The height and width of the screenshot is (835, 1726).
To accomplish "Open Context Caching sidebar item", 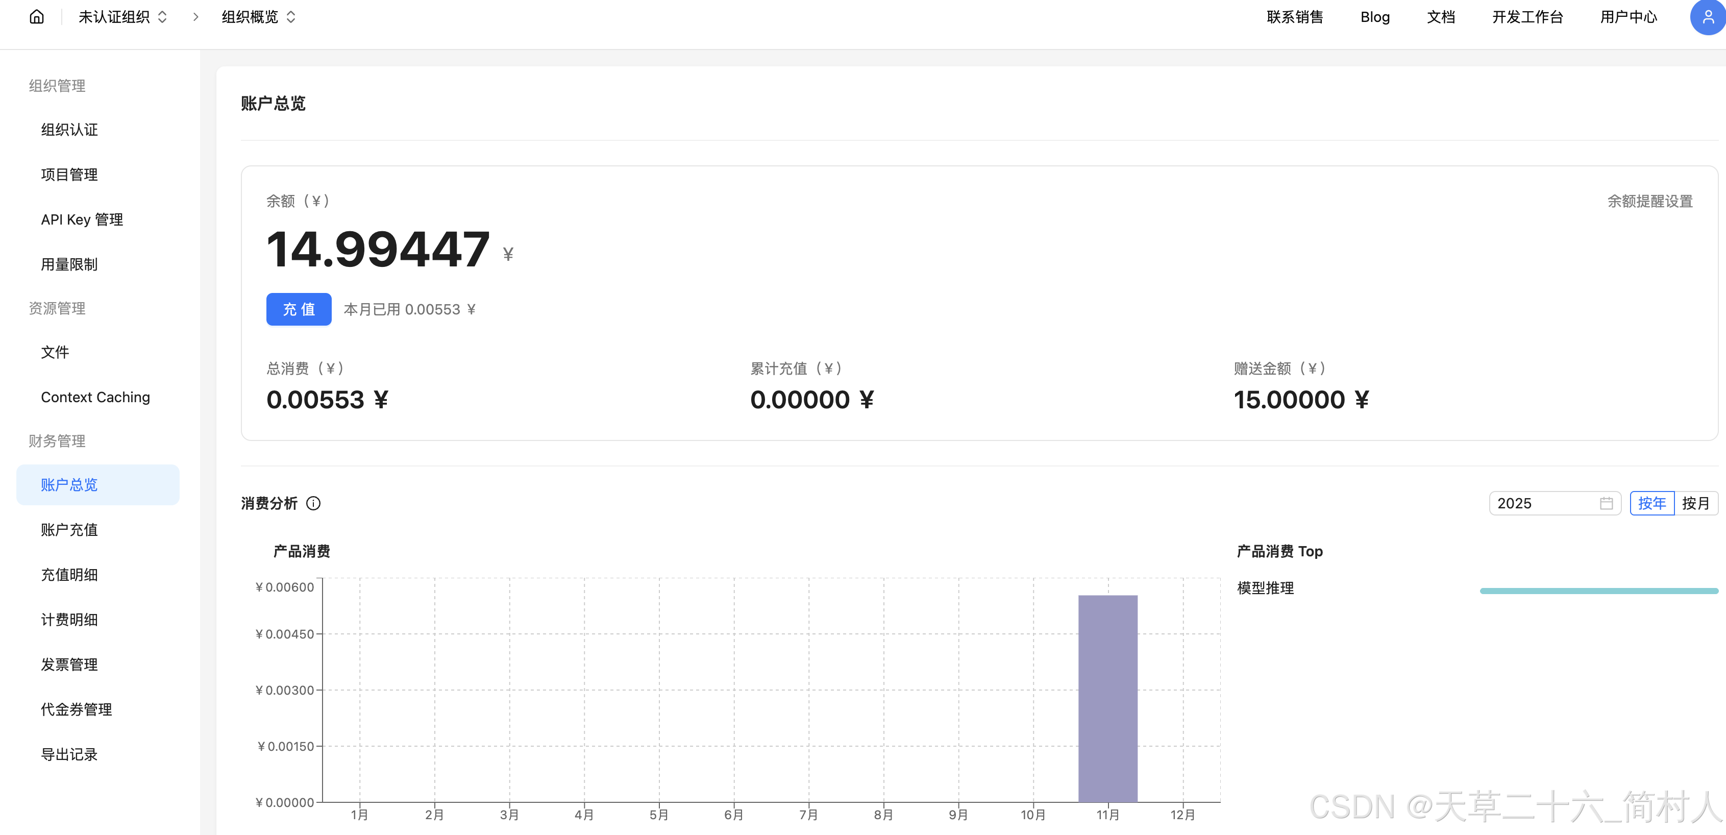I will [x=95, y=397].
